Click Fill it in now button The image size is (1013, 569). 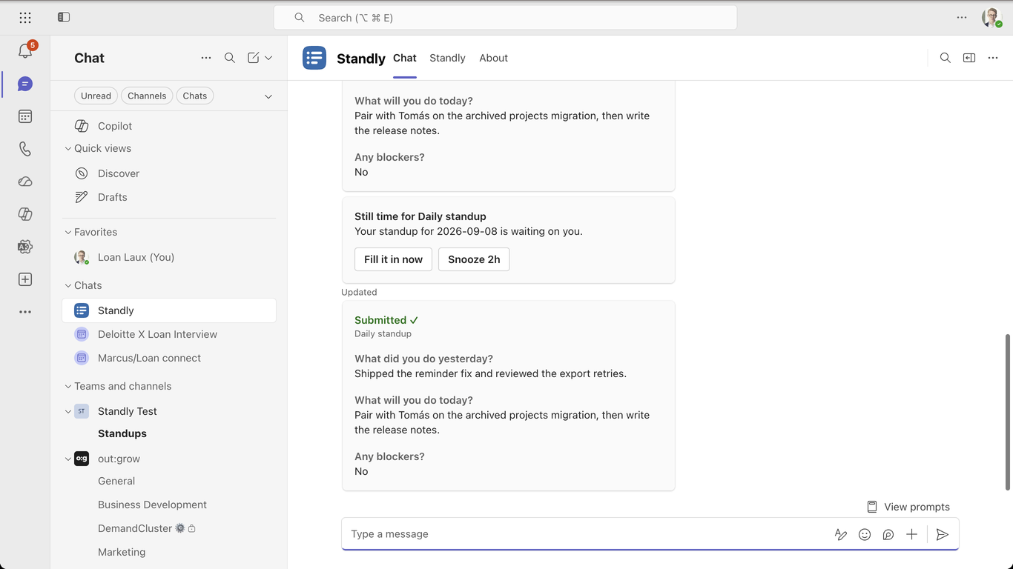393,259
